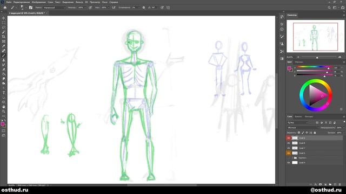Open the search icon at top right
346x194 pixels.
coord(329,8)
